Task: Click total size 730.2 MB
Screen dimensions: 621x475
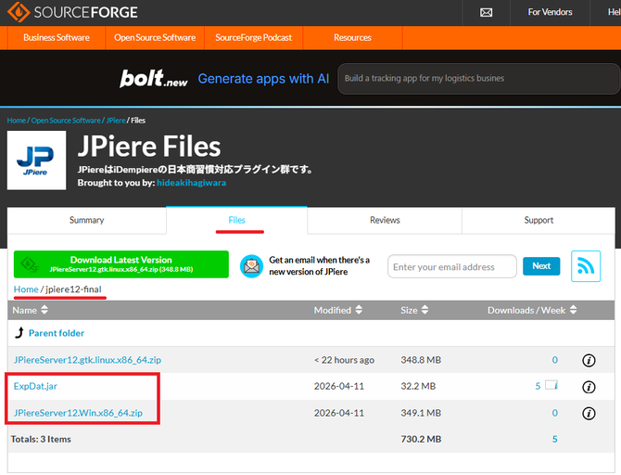Action: pyautogui.click(x=421, y=440)
